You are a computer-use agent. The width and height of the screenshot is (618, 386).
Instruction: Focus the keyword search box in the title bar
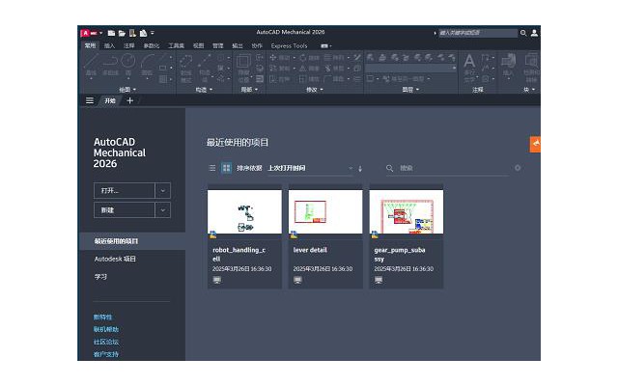(478, 33)
